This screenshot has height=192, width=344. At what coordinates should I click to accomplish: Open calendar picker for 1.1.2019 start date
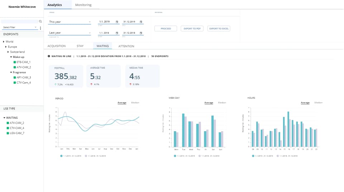[x=117, y=22]
